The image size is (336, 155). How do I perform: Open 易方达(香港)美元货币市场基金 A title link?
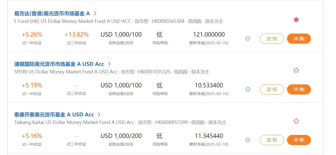(x=52, y=13)
